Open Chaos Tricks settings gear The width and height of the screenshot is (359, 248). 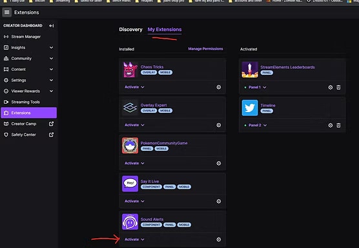click(x=219, y=87)
